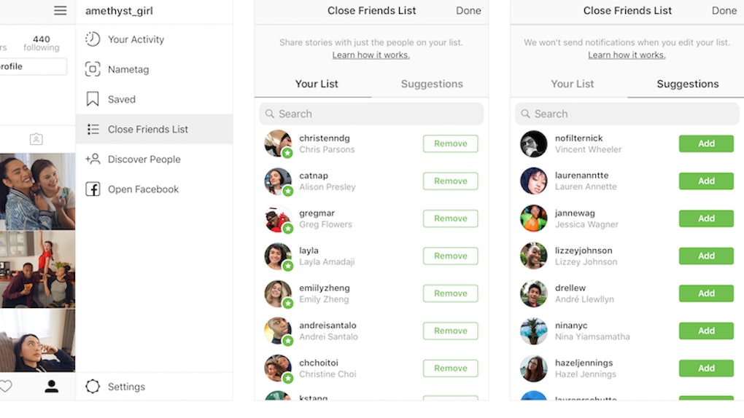This screenshot has width=744, height=418.
Task: Select Close Friends List menu entry
Action: (x=154, y=129)
